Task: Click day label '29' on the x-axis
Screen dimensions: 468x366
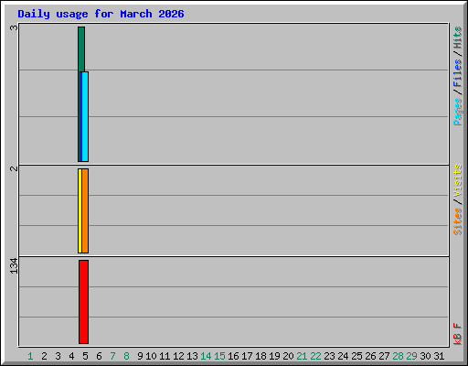Action: 411,356
